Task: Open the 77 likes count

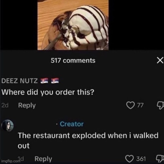Action: click(140, 105)
